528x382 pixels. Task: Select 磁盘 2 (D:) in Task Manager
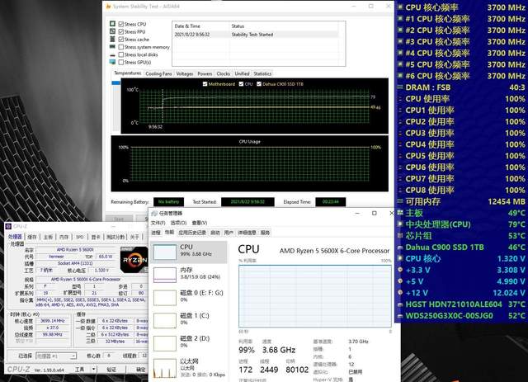tap(189, 342)
